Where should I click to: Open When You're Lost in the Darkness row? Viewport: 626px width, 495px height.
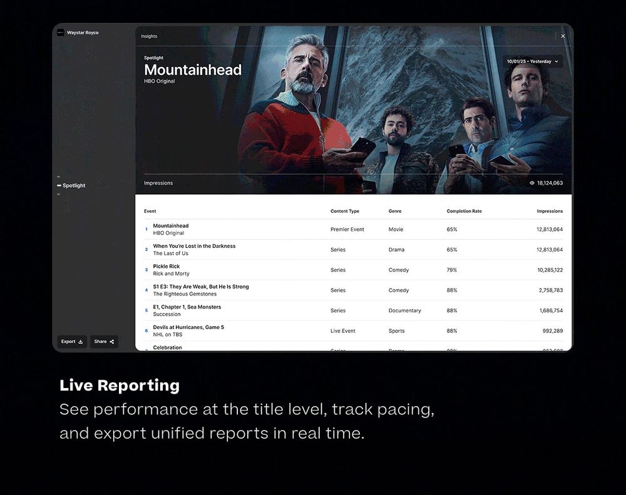tap(194, 249)
